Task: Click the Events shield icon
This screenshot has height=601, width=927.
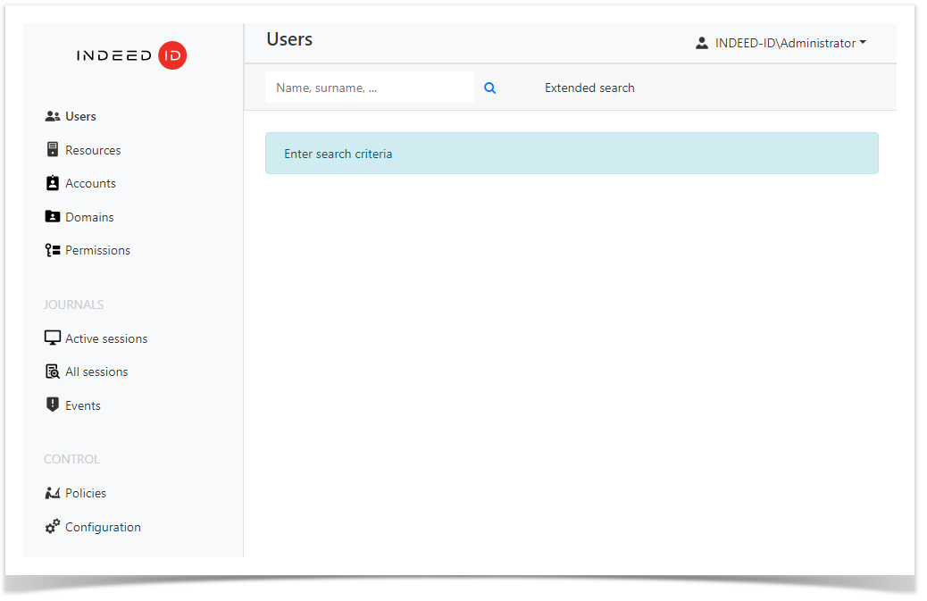Action: pyautogui.click(x=51, y=405)
